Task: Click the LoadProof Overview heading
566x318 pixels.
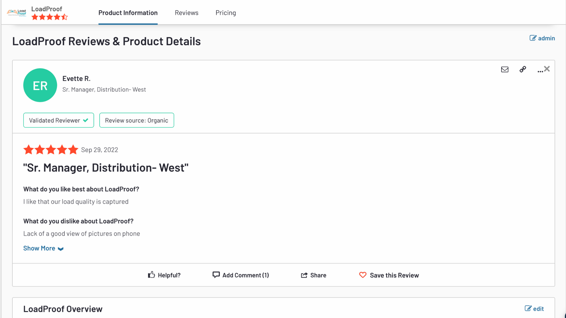Action: click(x=63, y=309)
